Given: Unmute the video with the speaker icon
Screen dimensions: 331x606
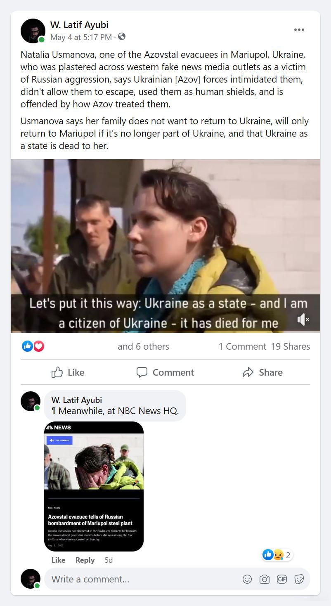Looking at the screenshot, I should 303,319.
